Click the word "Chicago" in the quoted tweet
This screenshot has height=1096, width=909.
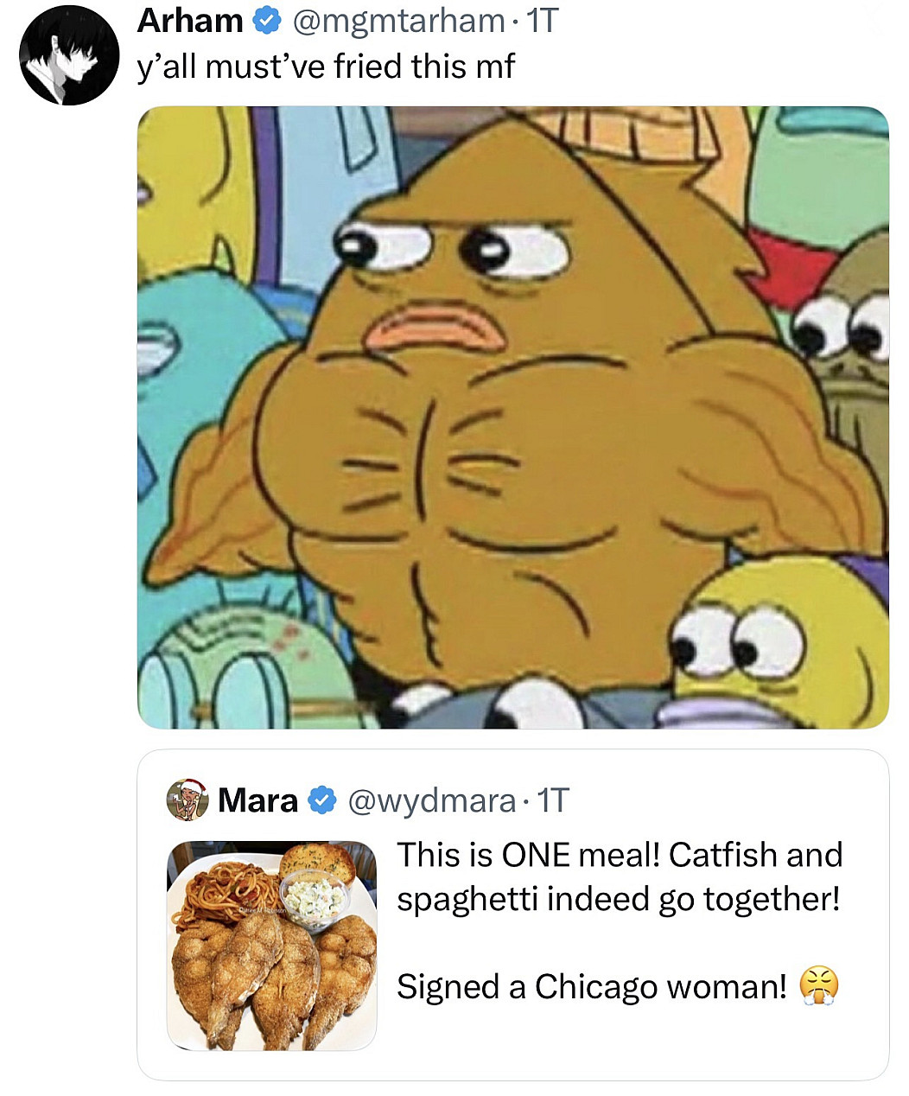[x=596, y=987]
